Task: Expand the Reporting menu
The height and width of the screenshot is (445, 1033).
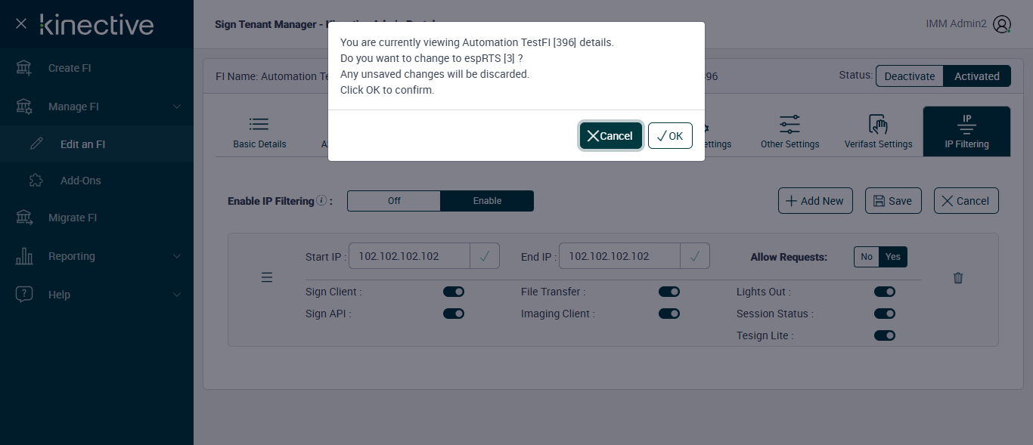Action: pyautogui.click(x=177, y=256)
